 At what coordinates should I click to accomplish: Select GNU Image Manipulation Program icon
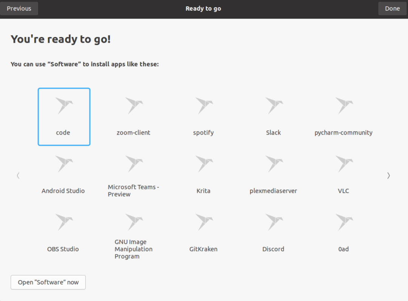134,222
